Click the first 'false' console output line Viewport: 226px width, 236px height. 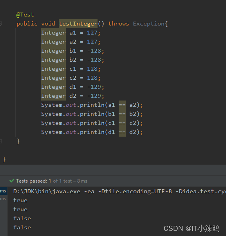click(x=22, y=219)
